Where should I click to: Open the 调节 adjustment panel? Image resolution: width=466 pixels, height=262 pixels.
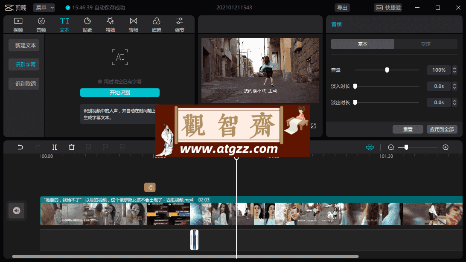click(x=180, y=25)
